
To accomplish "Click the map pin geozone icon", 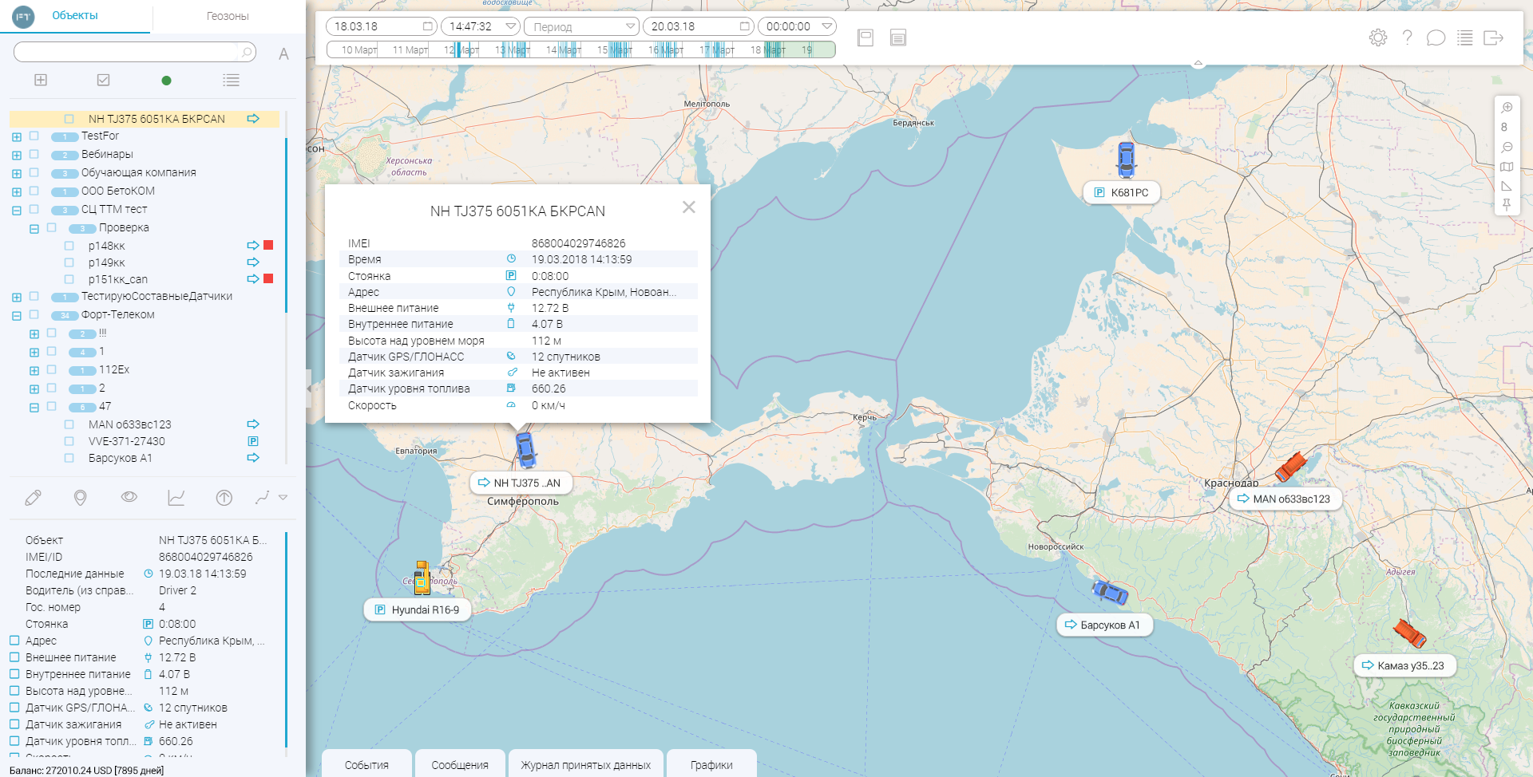I will point(80,498).
